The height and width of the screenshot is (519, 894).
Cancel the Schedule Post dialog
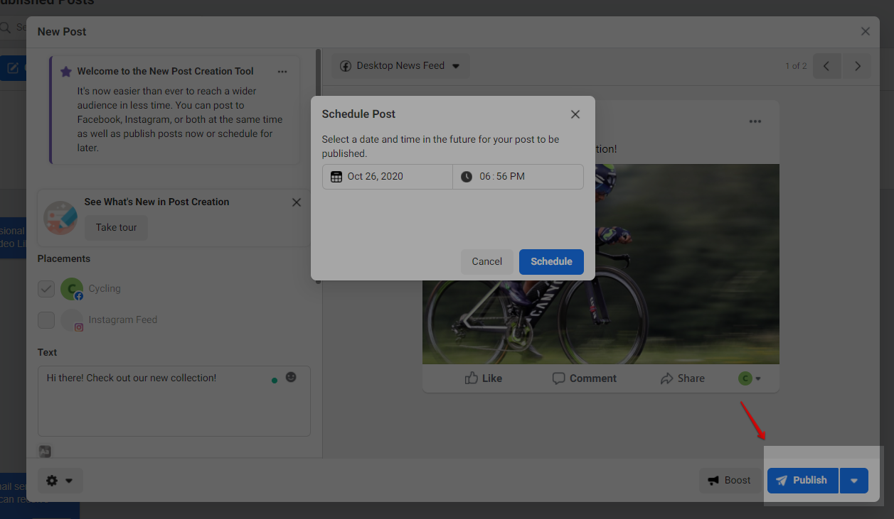coord(486,261)
